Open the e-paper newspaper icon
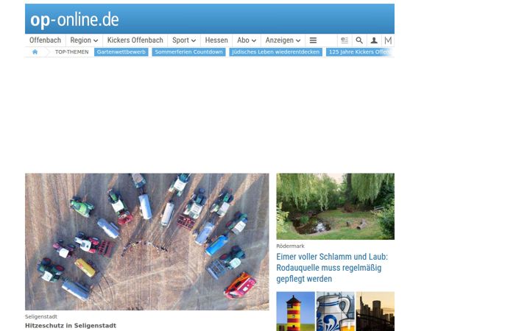The width and height of the screenshot is (530, 331). [344, 40]
